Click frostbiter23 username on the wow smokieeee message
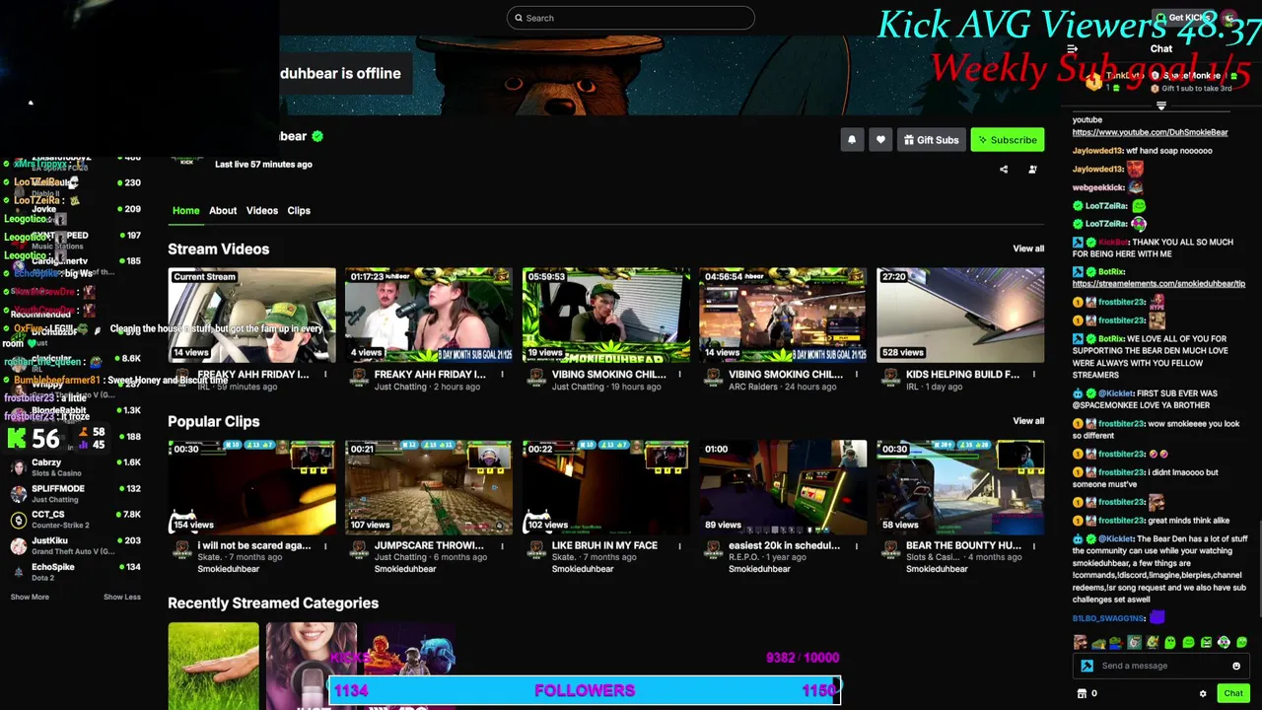The image size is (1262, 710). pyautogui.click(x=1122, y=424)
